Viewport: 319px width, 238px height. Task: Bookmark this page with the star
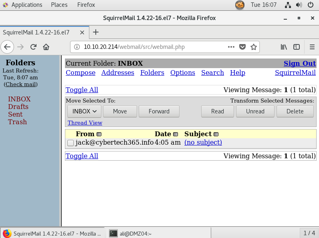tap(254, 47)
